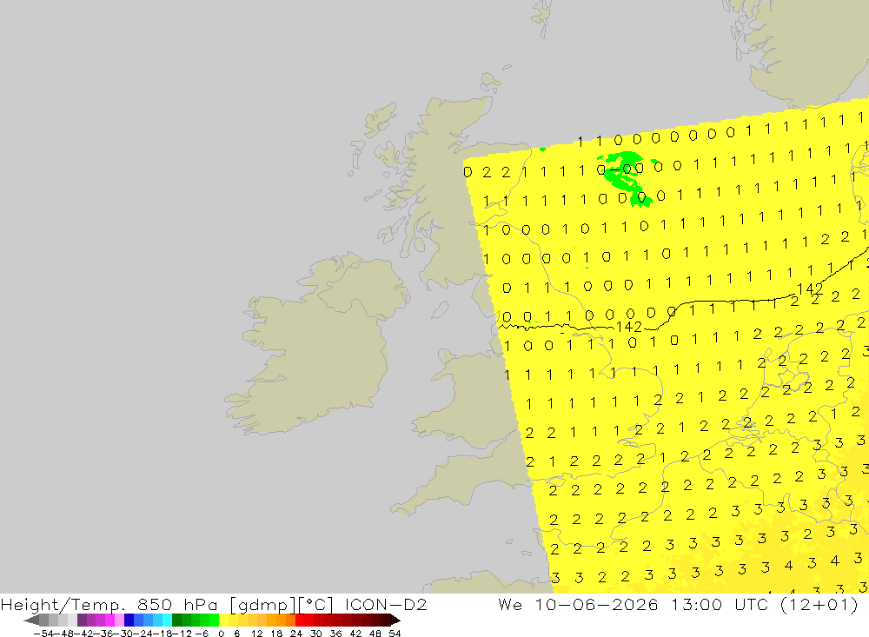
Task: Click the westernmost '142' contour label
Action: point(628,327)
